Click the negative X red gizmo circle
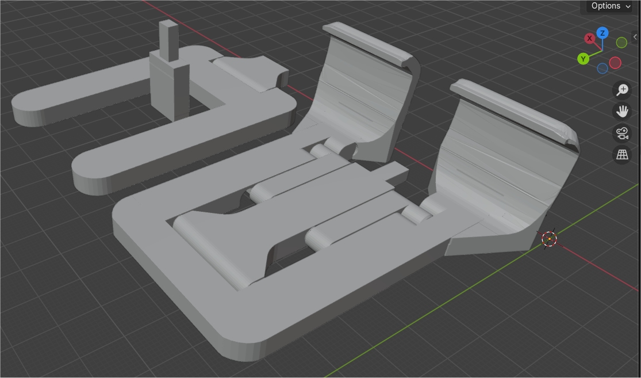 pos(615,63)
